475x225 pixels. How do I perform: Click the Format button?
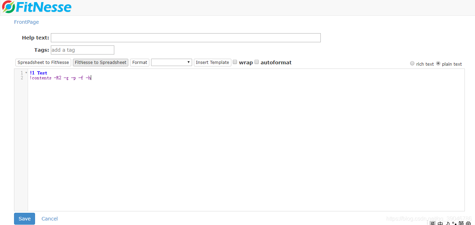[x=140, y=63]
